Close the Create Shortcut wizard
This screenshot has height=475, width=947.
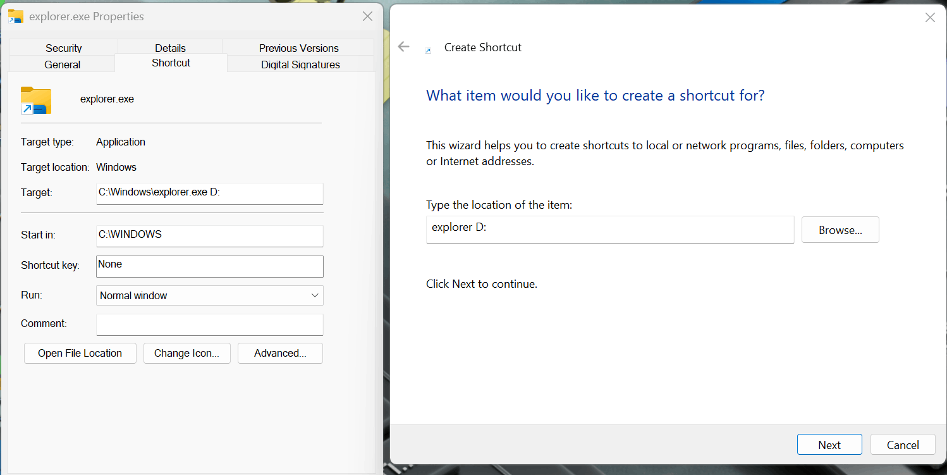[930, 18]
